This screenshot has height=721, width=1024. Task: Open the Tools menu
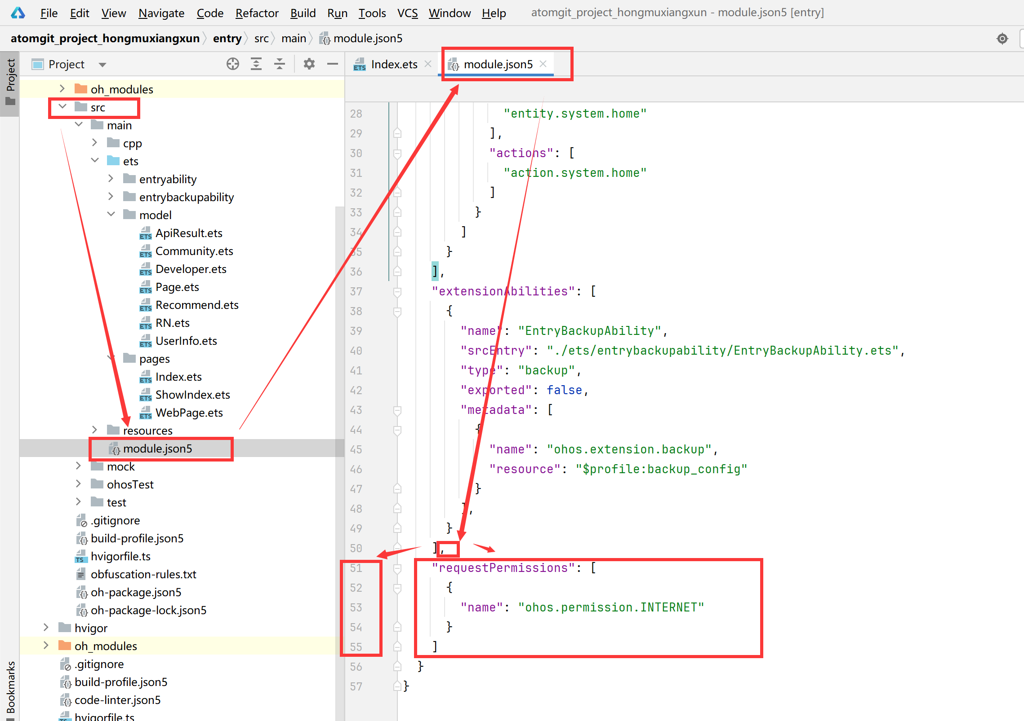[372, 13]
